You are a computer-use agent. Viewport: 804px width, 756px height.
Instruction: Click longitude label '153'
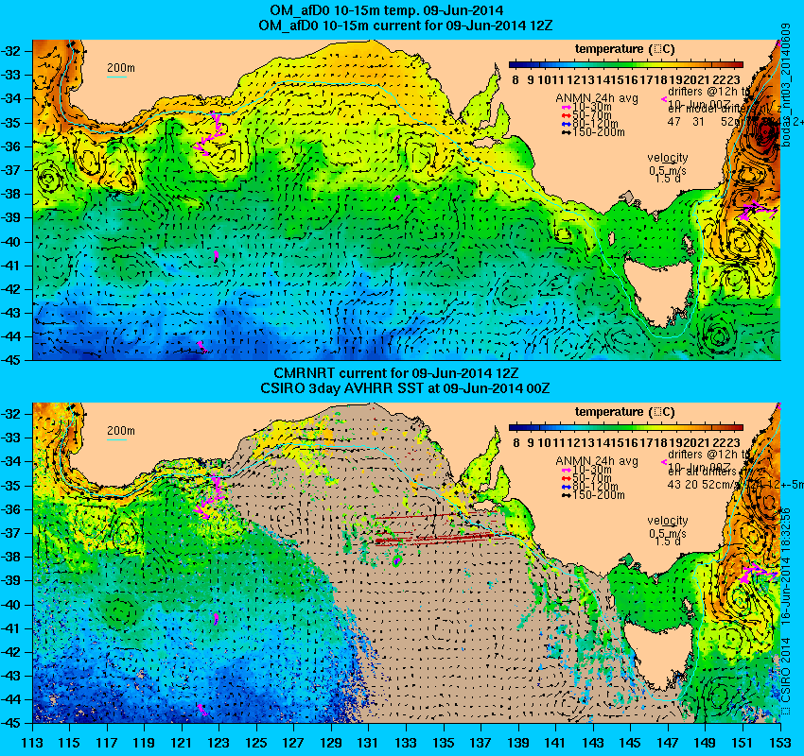pos(780,742)
